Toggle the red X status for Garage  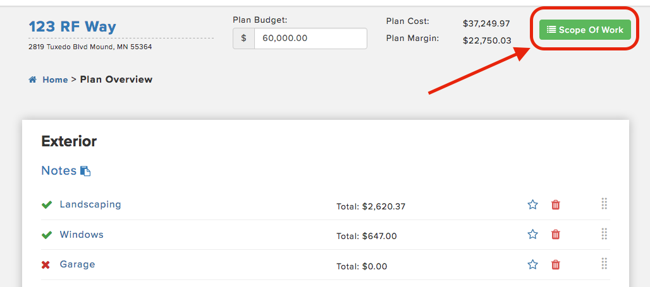46,265
